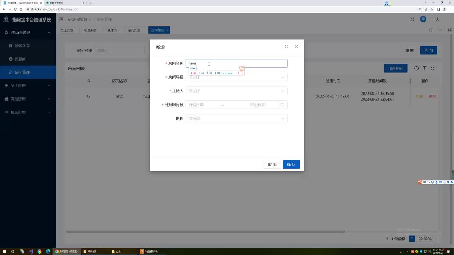The image size is (454, 255).
Task: Click the user avatar icon in header
Action: (x=423, y=19)
